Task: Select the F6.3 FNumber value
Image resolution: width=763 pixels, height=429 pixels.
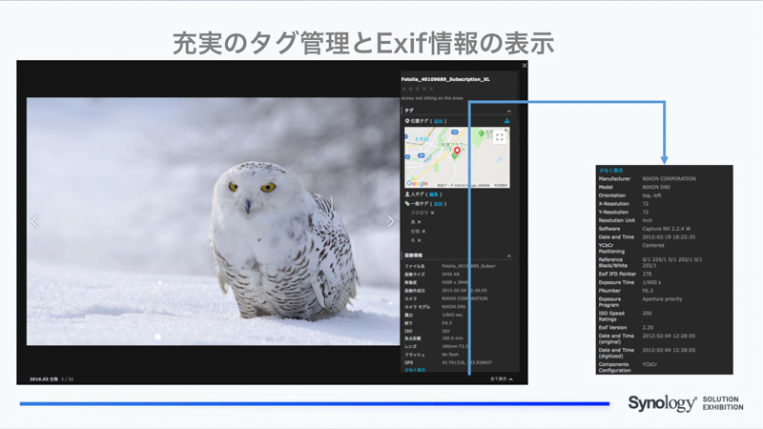Action: (648, 291)
